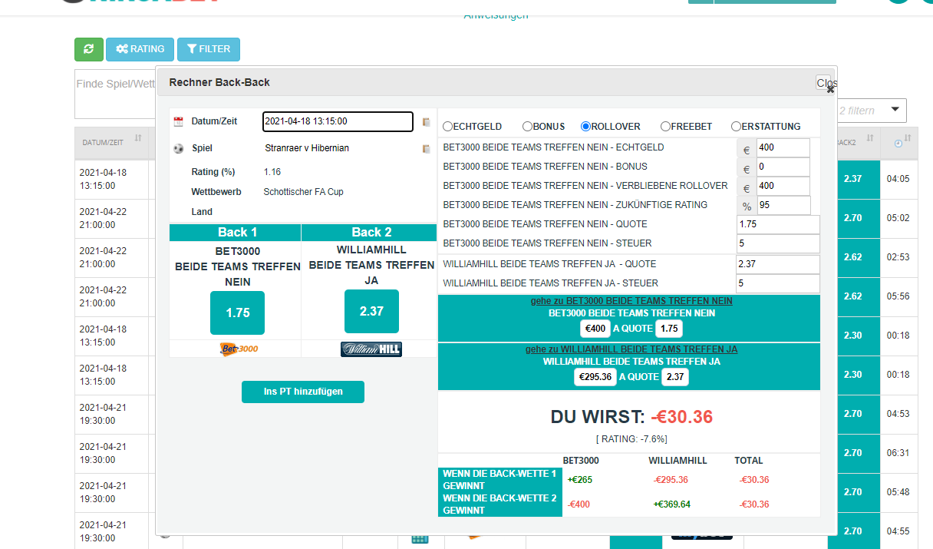Click the Datum/Zeit input field
This screenshot has height=549, width=933.
[x=338, y=121]
